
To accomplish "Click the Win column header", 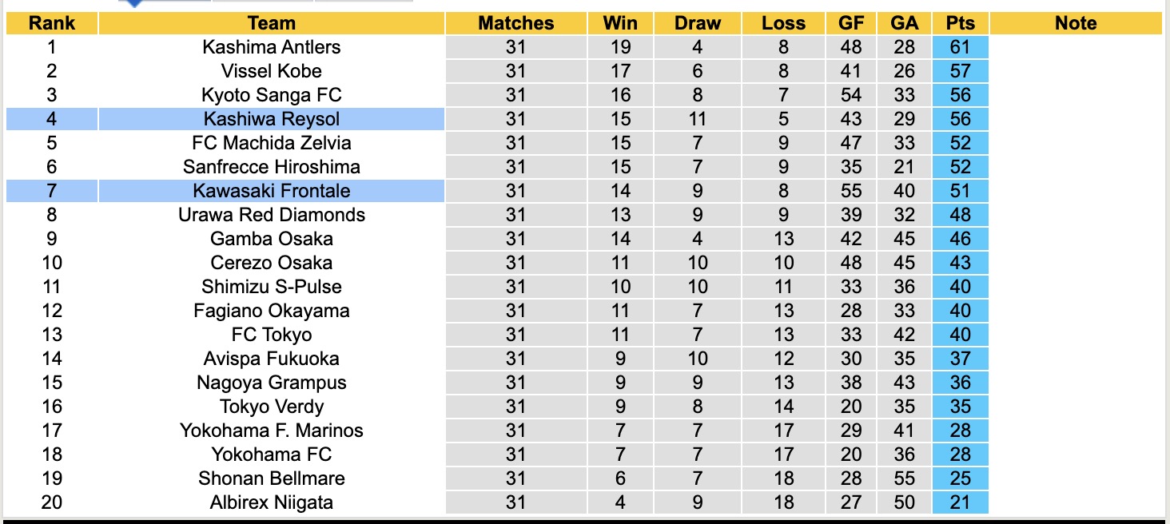I will coord(620,23).
